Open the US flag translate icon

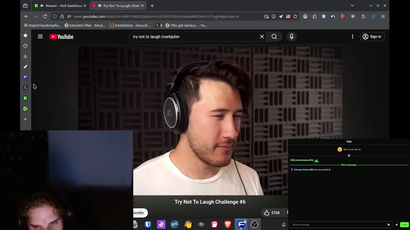tap(288, 17)
